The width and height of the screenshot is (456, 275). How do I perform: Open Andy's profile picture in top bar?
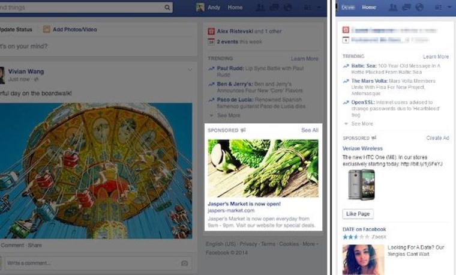tap(200, 7)
